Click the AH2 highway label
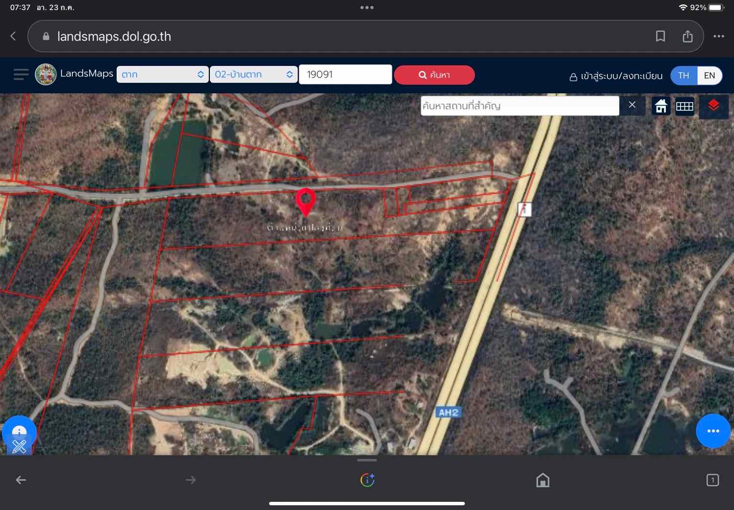Viewport: 734px width, 510px height. (448, 412)
